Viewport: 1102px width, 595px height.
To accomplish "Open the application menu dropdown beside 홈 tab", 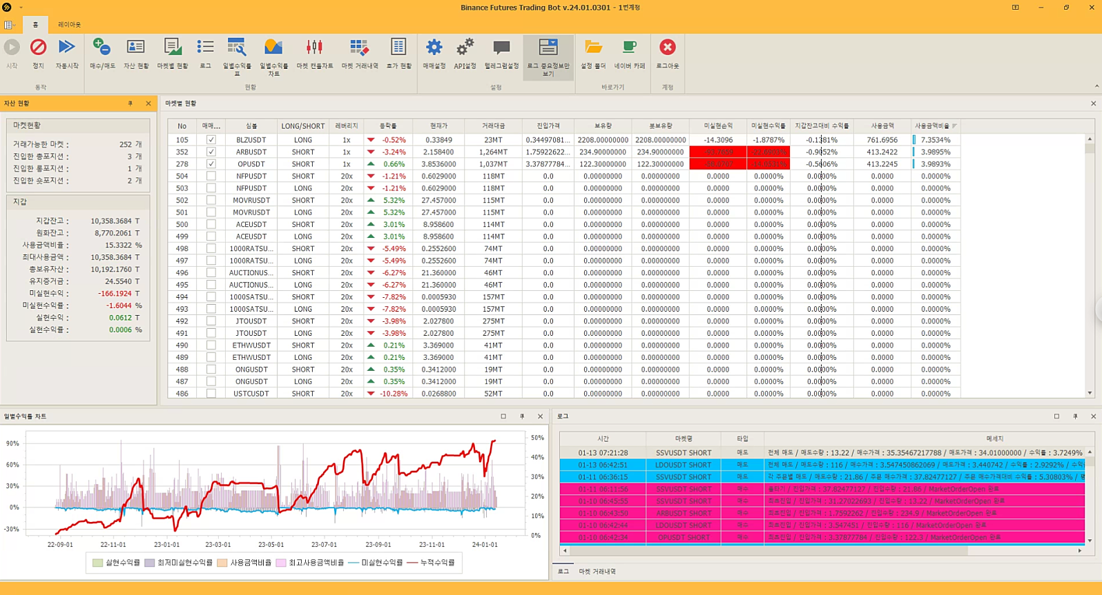I will tap(10, 25).
